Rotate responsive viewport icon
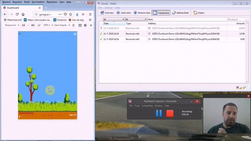The width and height of the screenshot is (251, 141). [39, 25]
